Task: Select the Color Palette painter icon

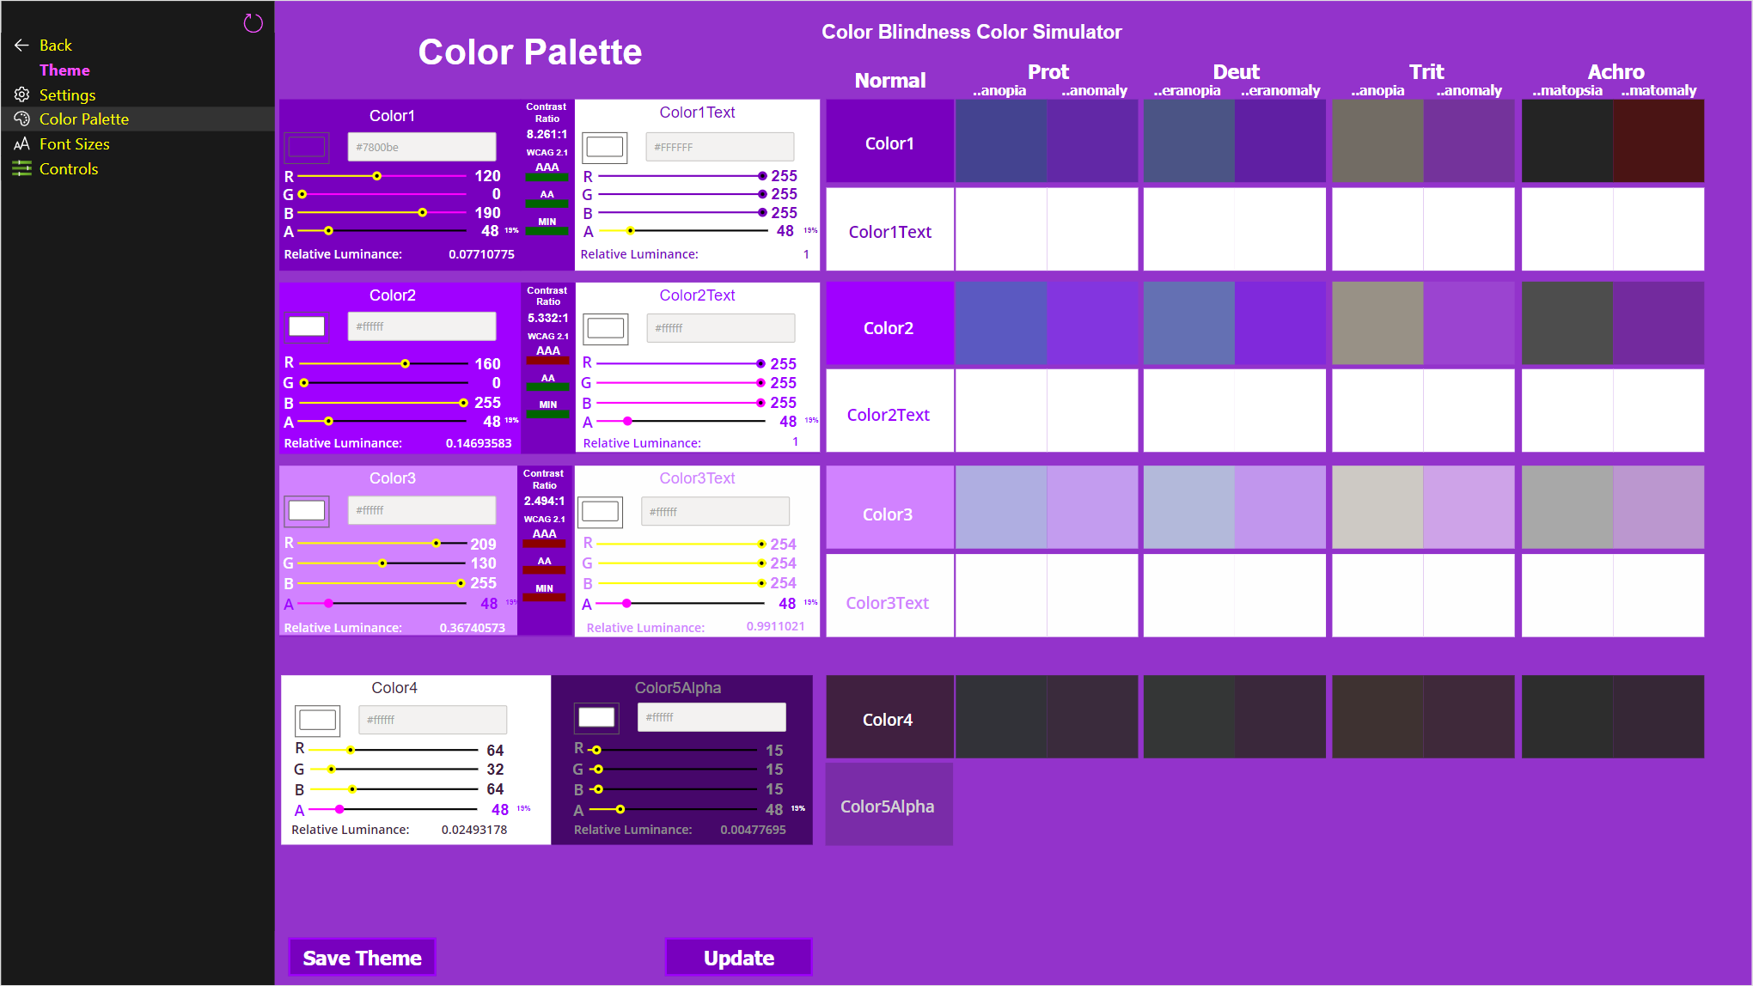Action: [22, 119]
